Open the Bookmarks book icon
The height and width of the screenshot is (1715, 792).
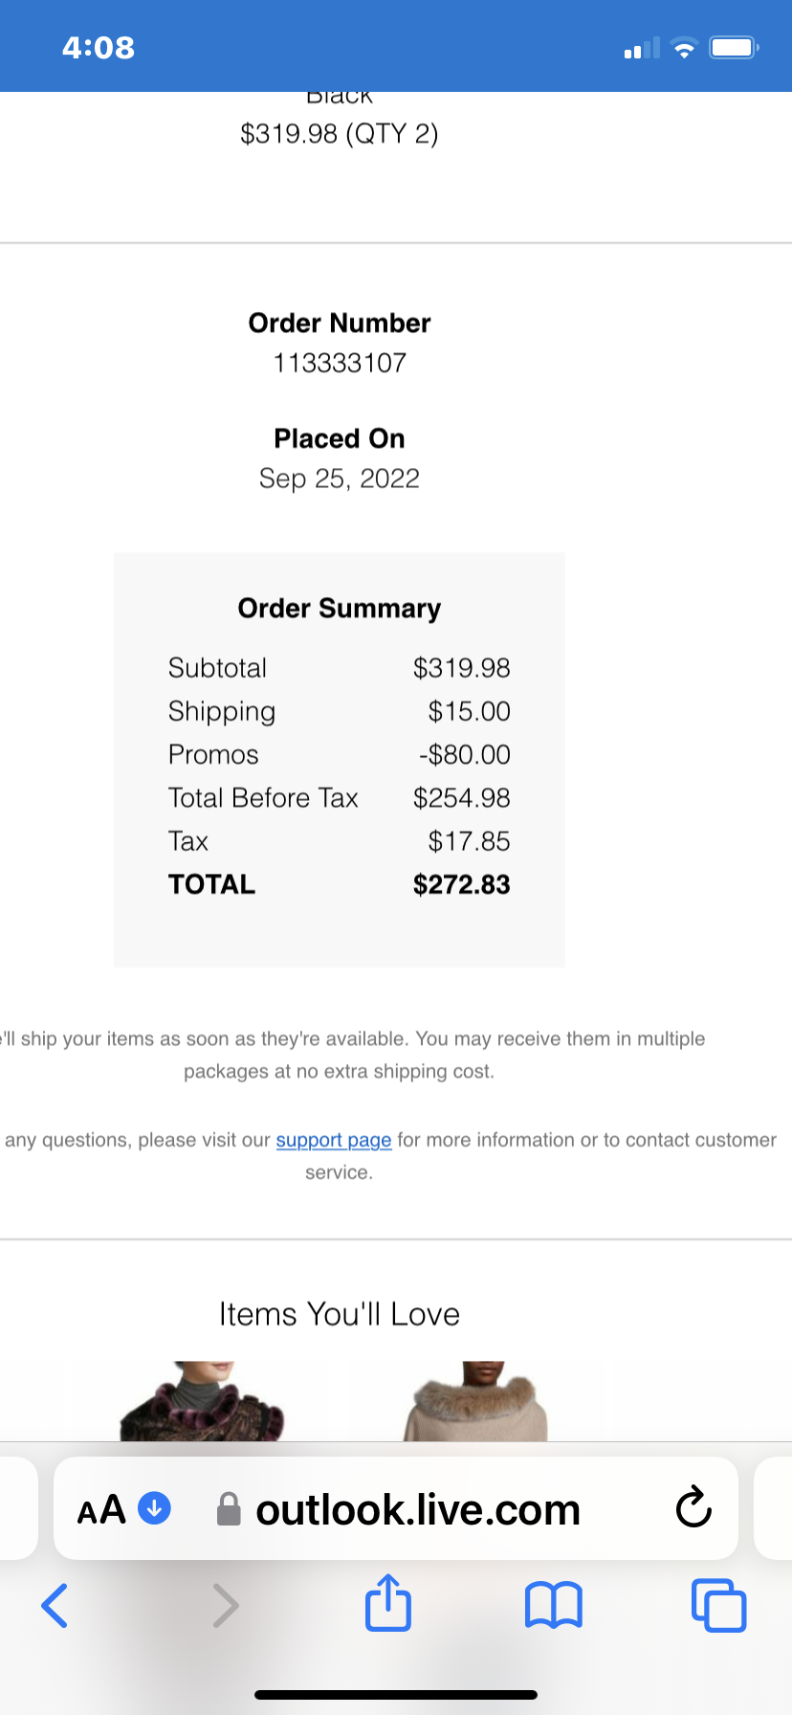point(553,1605)
